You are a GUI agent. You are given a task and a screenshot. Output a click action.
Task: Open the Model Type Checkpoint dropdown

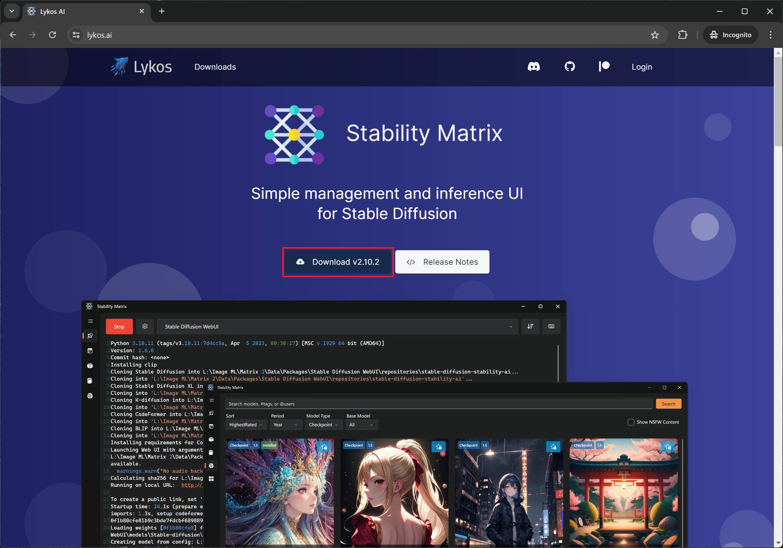(x=323, y=424)
